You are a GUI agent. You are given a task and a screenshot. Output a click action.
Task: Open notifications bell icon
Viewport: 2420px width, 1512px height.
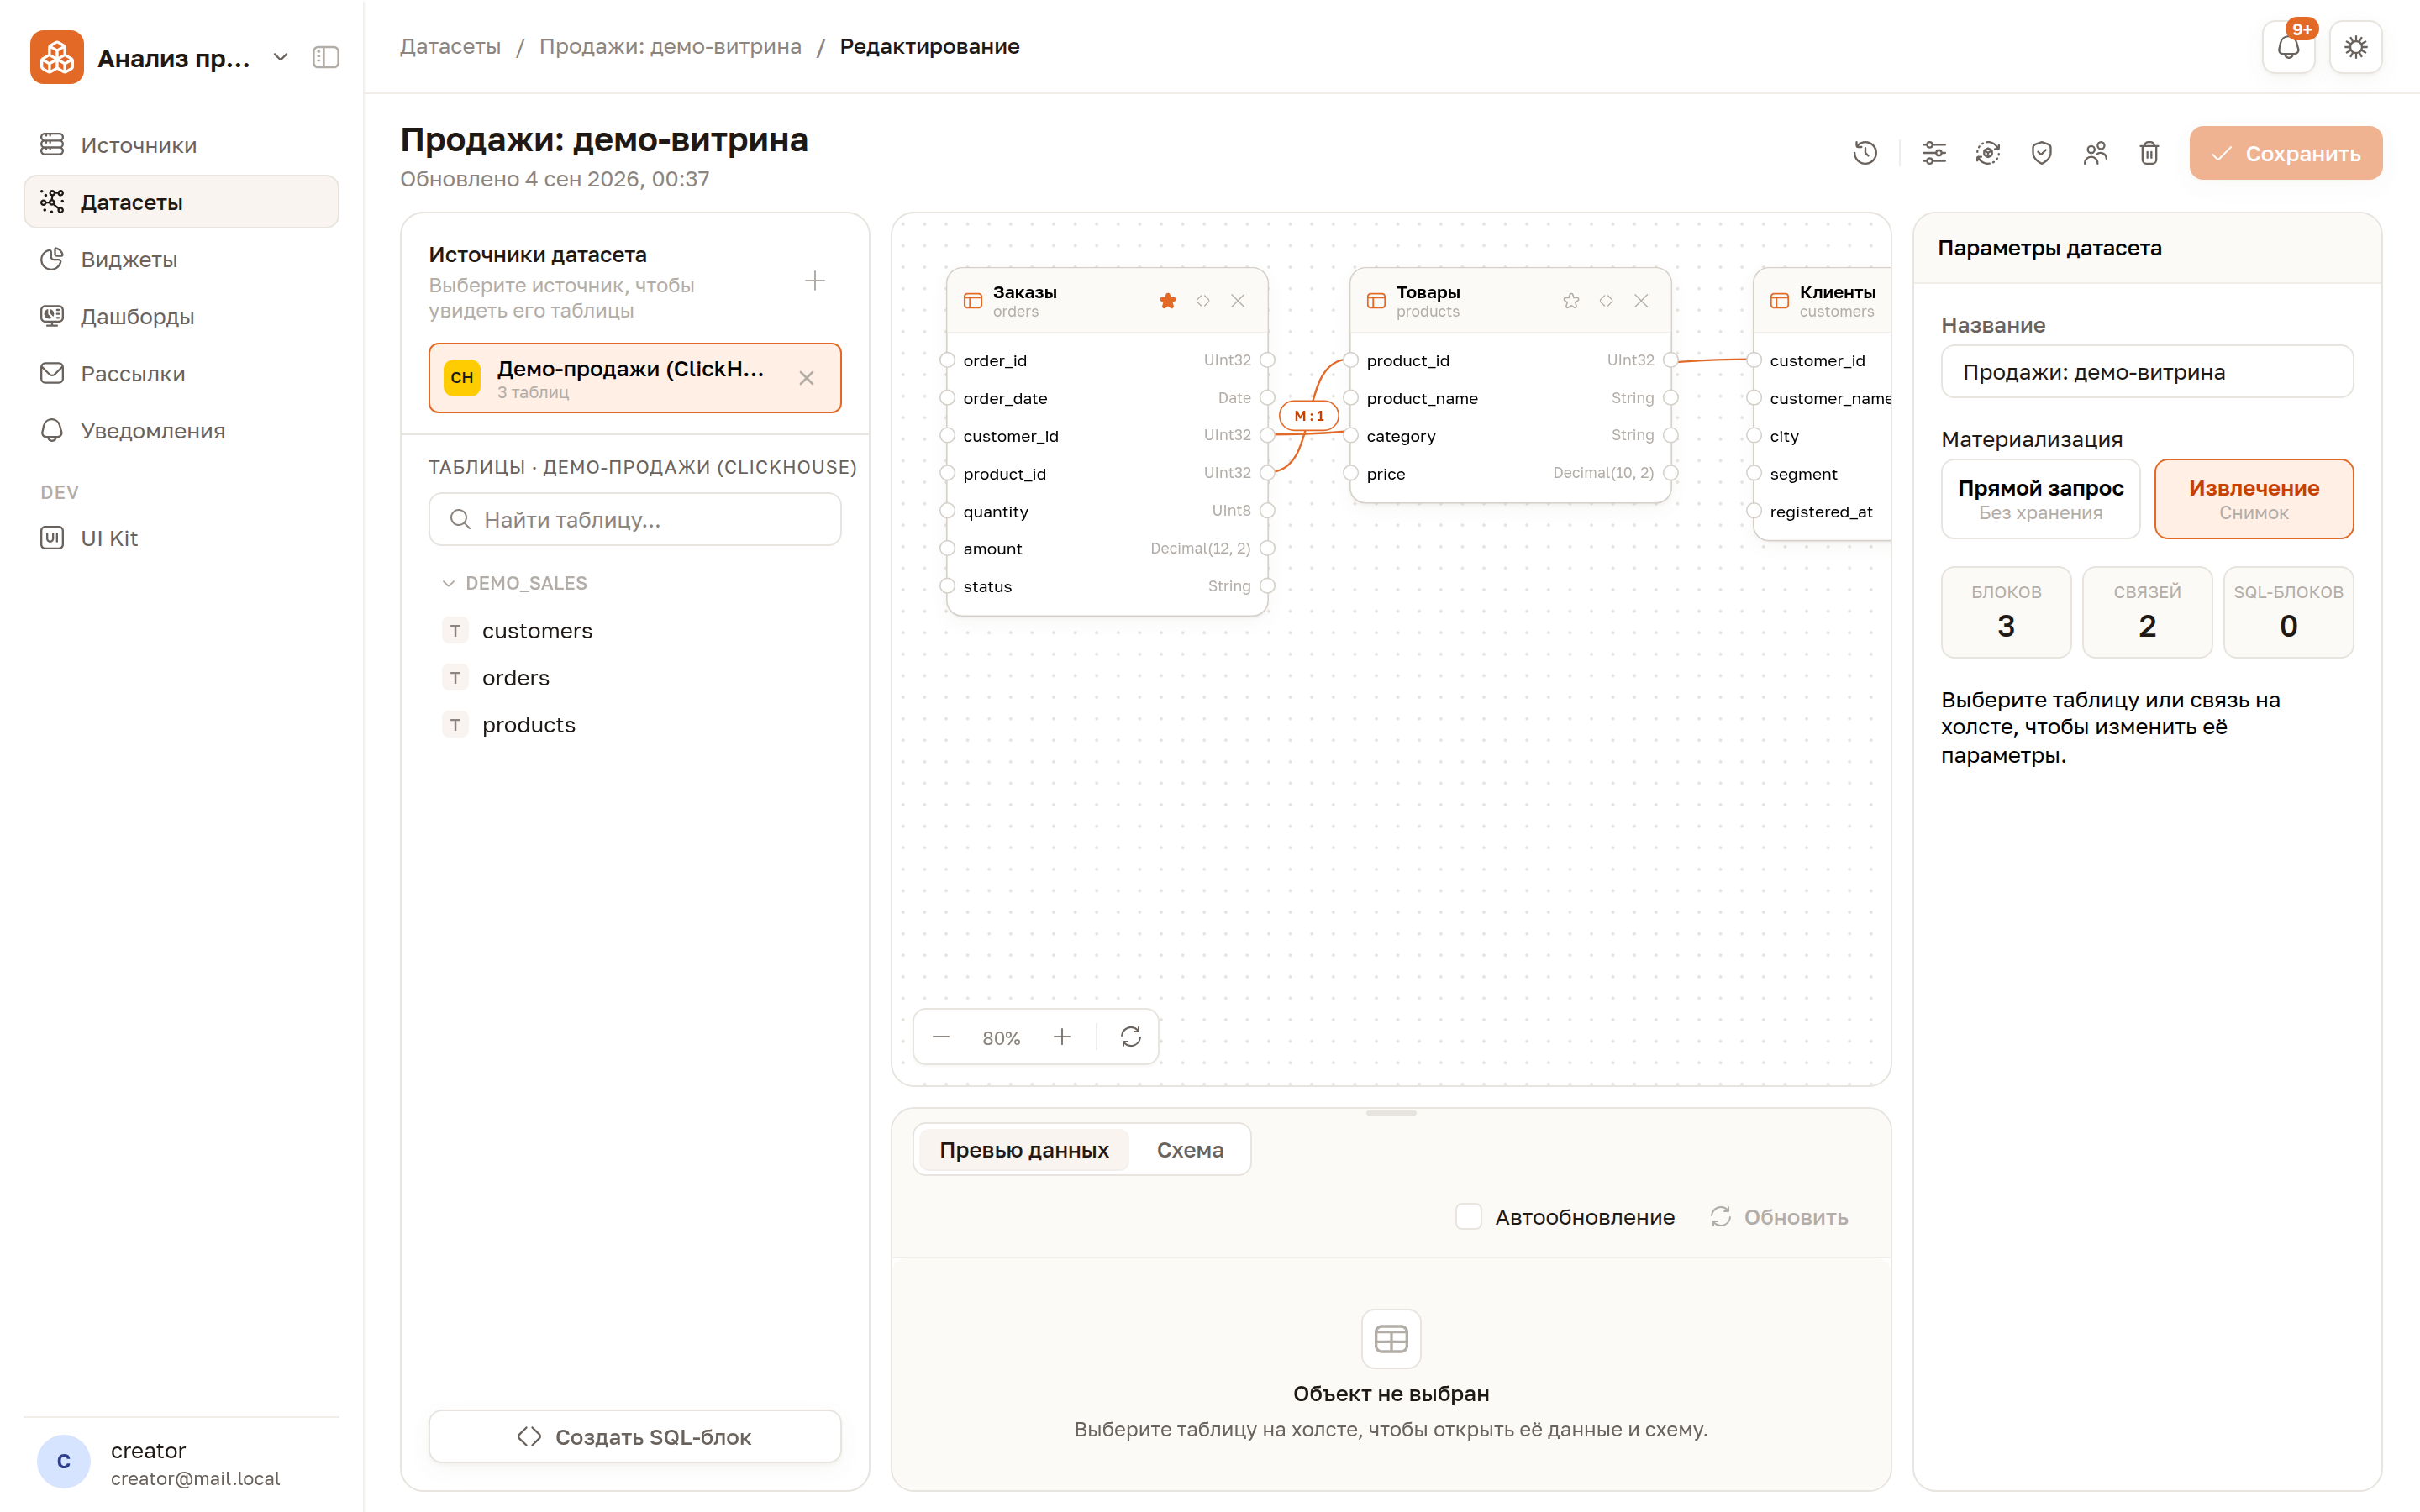click(2288, 47)
